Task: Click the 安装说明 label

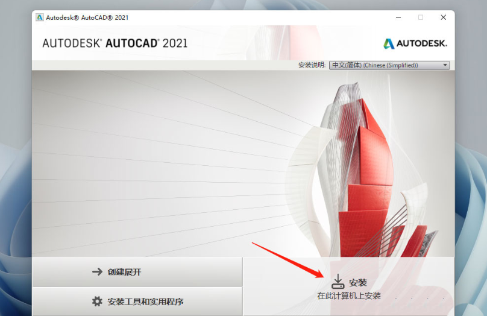Action: click(x=312, y=65)
